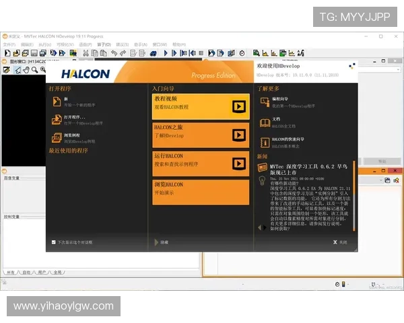Click the browse examples icon in welcome dialog
The image size is (404, 323).
57,138
